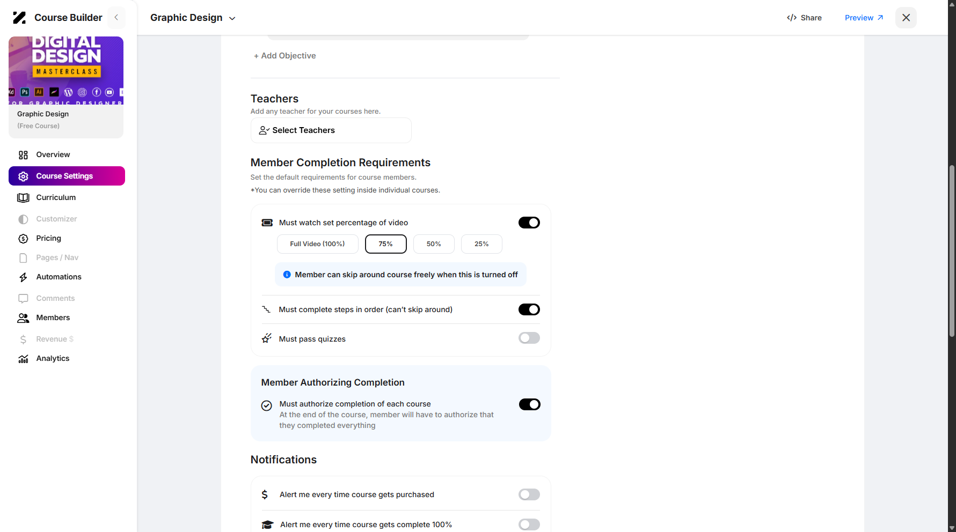Click the Automations lightning icon
The height and width of the screenshot is (532, 956).
pos(23,277)
